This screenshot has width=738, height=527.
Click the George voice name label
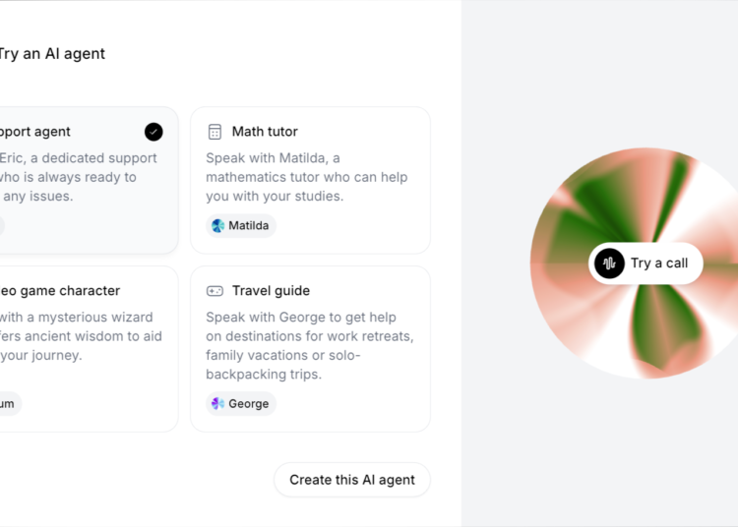pos(249,404)
